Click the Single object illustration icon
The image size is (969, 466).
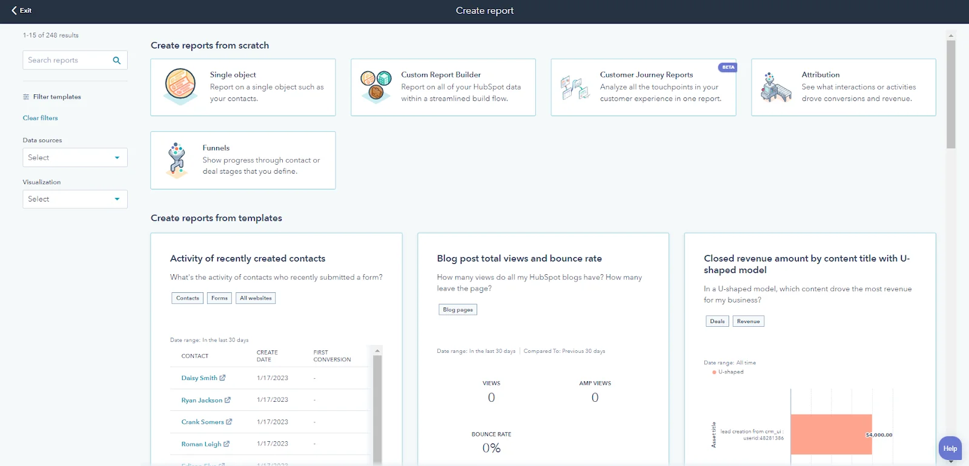click(x=180, y=86)
